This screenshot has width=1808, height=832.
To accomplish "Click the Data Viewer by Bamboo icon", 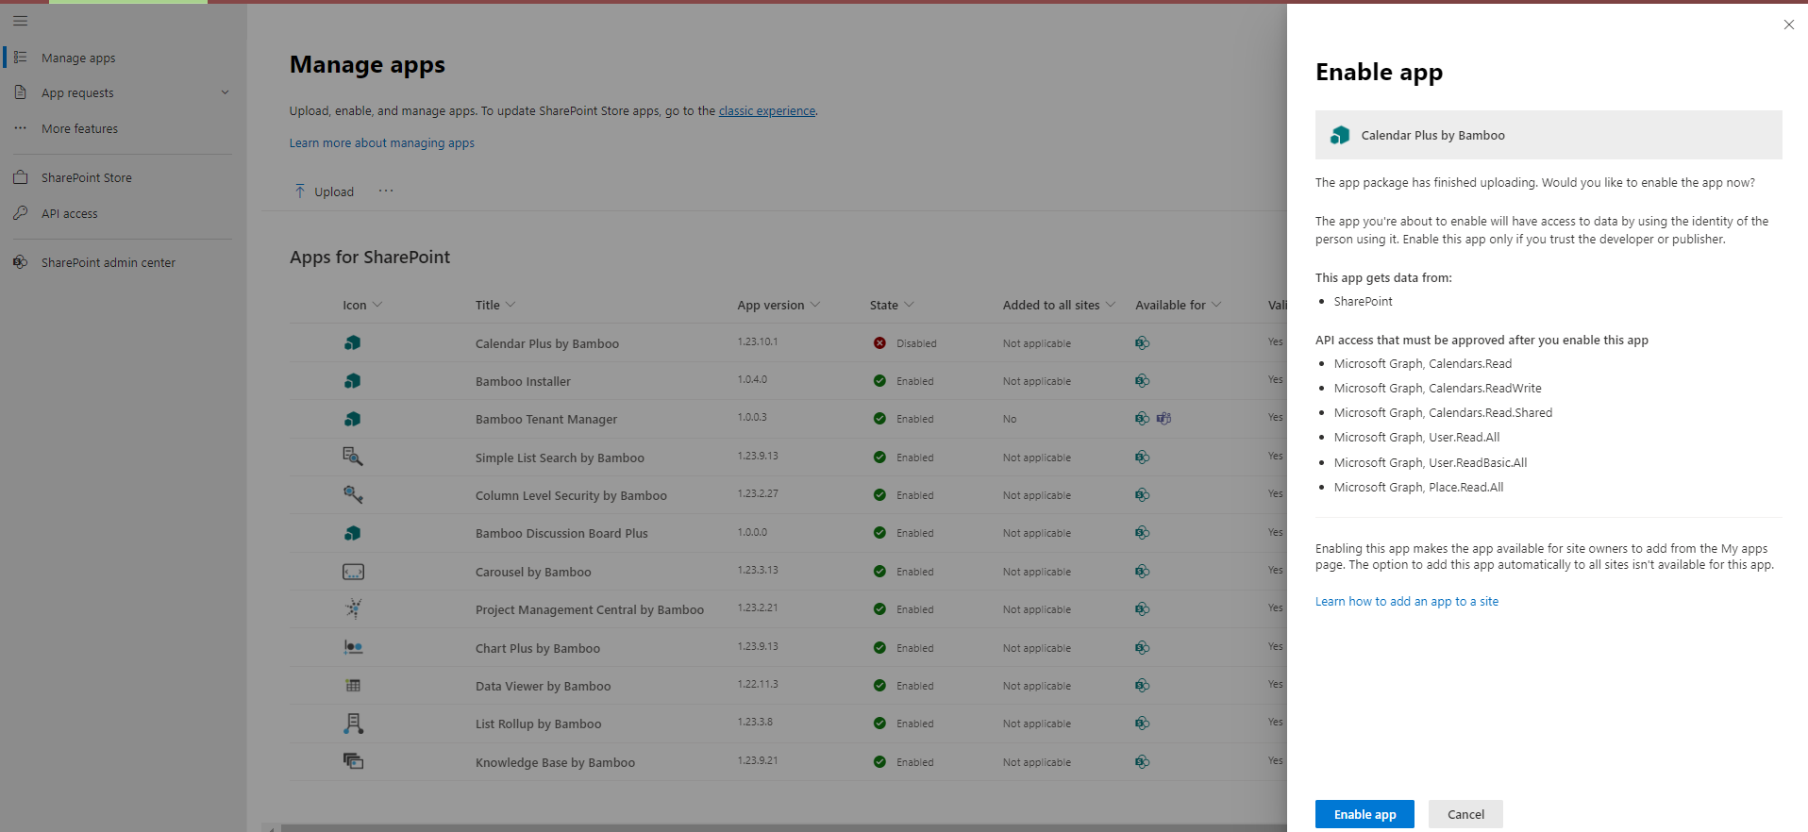I will pyautogui.click(x=353, y=686).
